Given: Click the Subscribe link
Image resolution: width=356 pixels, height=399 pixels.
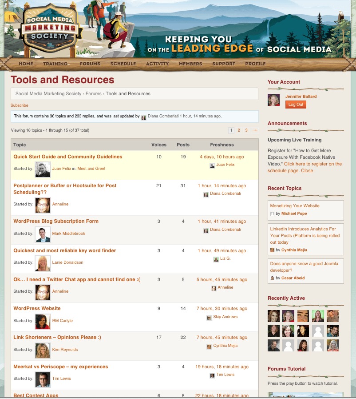Looking at the screenshot, I should point(19,105).
